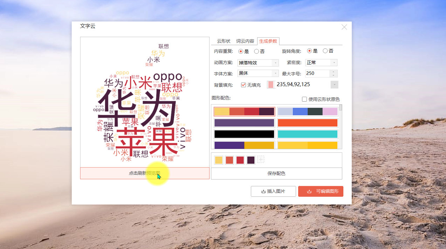Select the two-tone yellow color scheme
This screenshot has width=446, height=249.
pos(308,145)
